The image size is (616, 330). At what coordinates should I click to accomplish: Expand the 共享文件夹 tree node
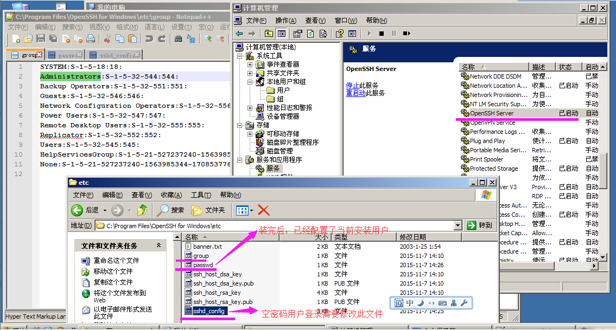(x=250, y=73)
